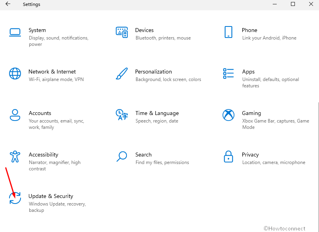The width and height of the screenshot is (319, 232).
Task: Go back using the arrow in title bar
Action: click(x=8, y=4)
